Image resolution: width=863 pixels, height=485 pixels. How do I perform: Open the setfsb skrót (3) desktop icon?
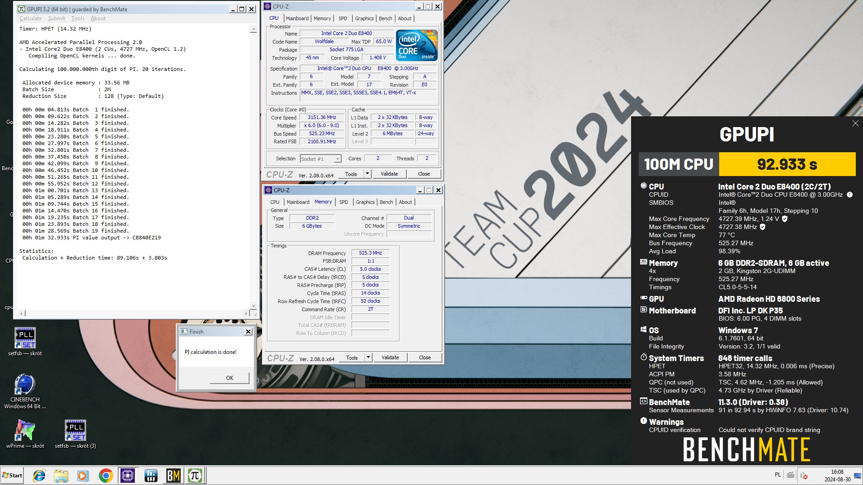(x=76, y=434)
